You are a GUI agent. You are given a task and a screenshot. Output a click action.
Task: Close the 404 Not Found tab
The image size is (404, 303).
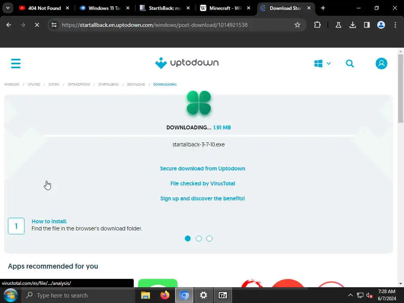(67, 8)
